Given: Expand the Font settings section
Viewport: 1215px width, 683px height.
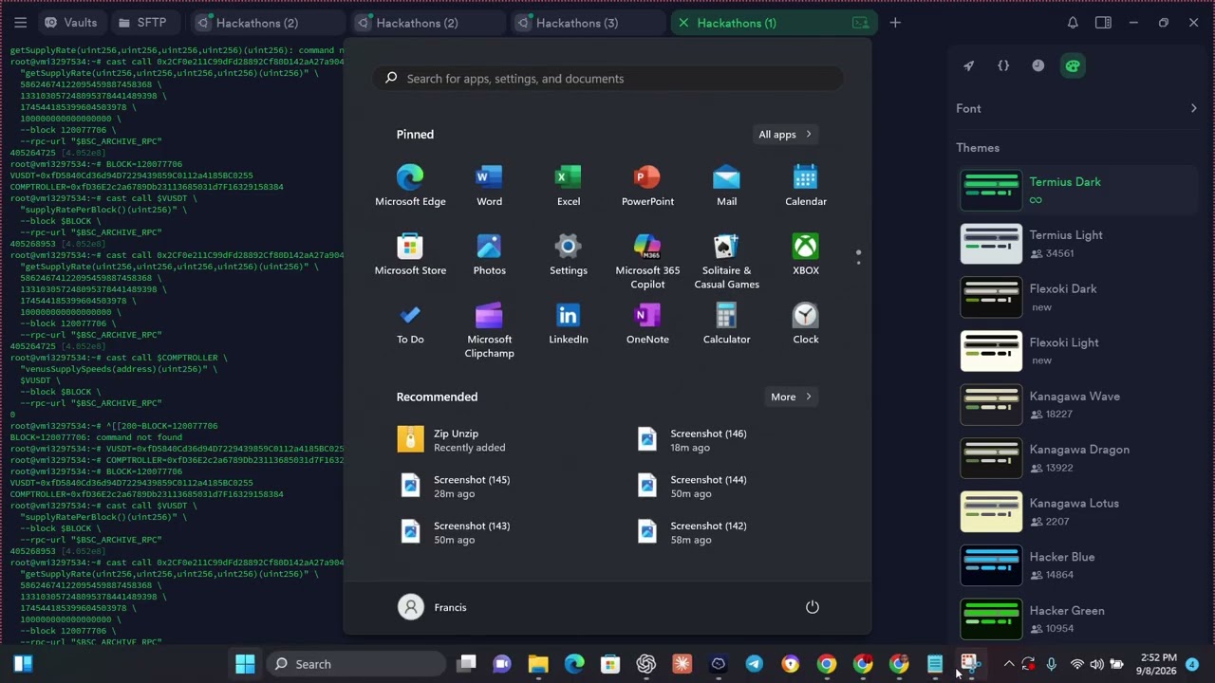Looking at the screenshot, I should [1076, 108].
